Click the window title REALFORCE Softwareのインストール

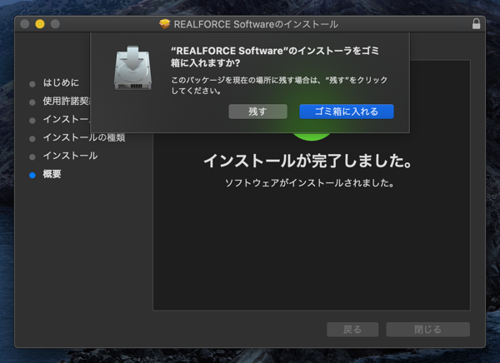click(x=256, y=24)
